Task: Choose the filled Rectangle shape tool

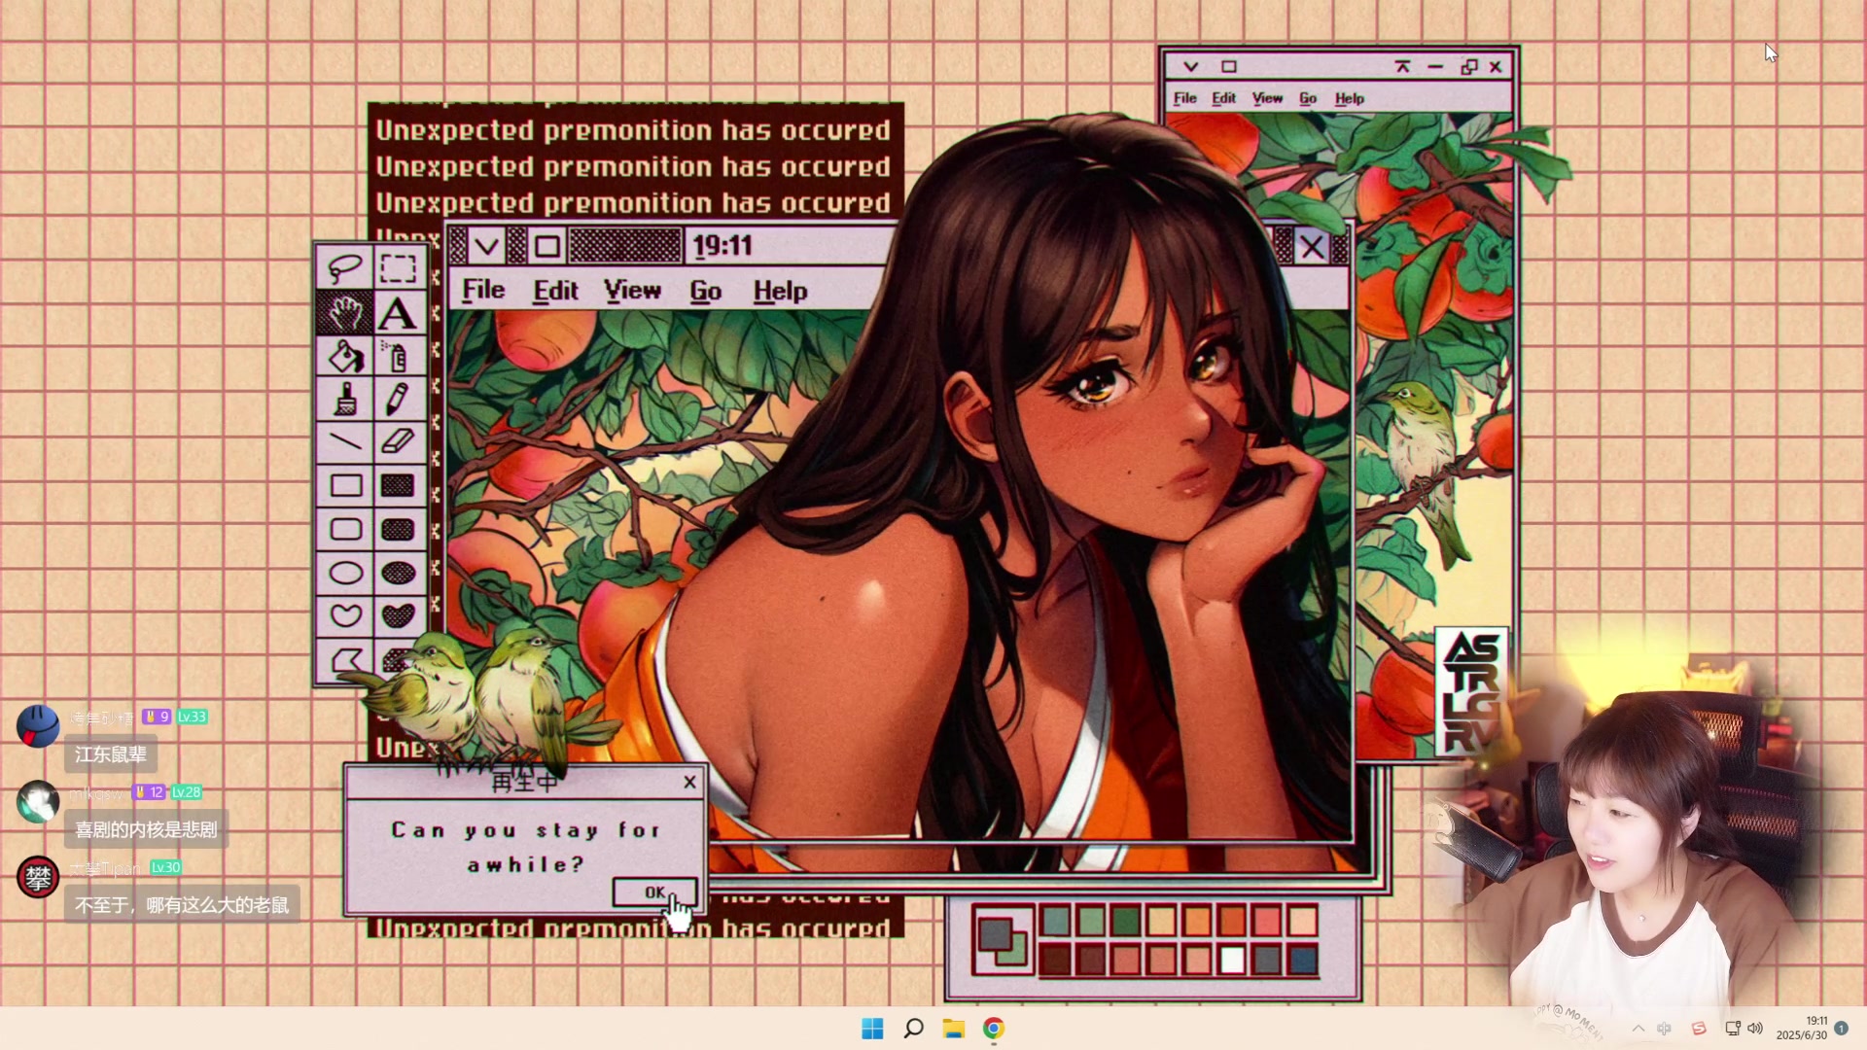Action: [398, 485]
